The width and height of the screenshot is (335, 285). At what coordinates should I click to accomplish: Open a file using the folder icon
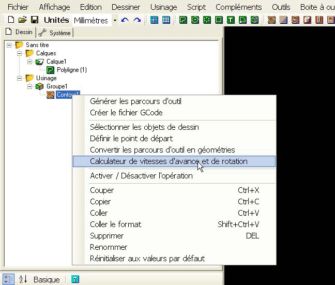(23, 20)
